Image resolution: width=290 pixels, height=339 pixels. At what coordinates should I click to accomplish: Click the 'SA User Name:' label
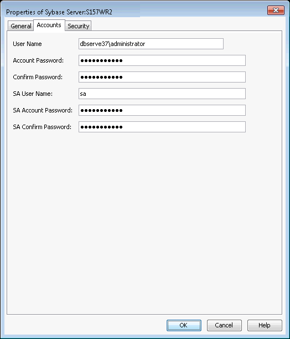click(x=33, y=94)
